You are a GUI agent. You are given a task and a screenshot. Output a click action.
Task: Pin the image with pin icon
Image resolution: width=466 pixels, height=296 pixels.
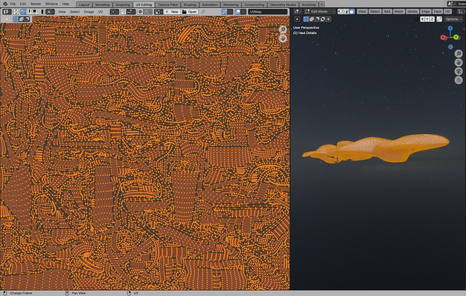203,12
